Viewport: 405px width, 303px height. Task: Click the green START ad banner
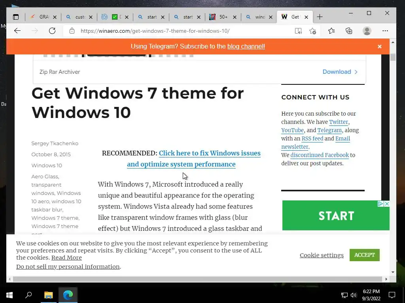click(x=336, y=215)
